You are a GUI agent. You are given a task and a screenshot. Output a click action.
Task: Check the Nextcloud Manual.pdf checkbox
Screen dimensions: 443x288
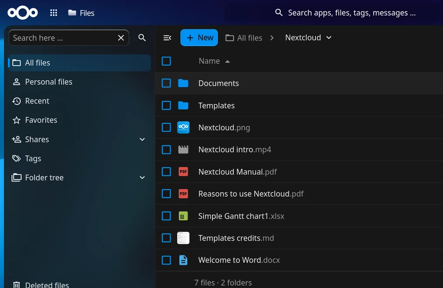[167, 171]
